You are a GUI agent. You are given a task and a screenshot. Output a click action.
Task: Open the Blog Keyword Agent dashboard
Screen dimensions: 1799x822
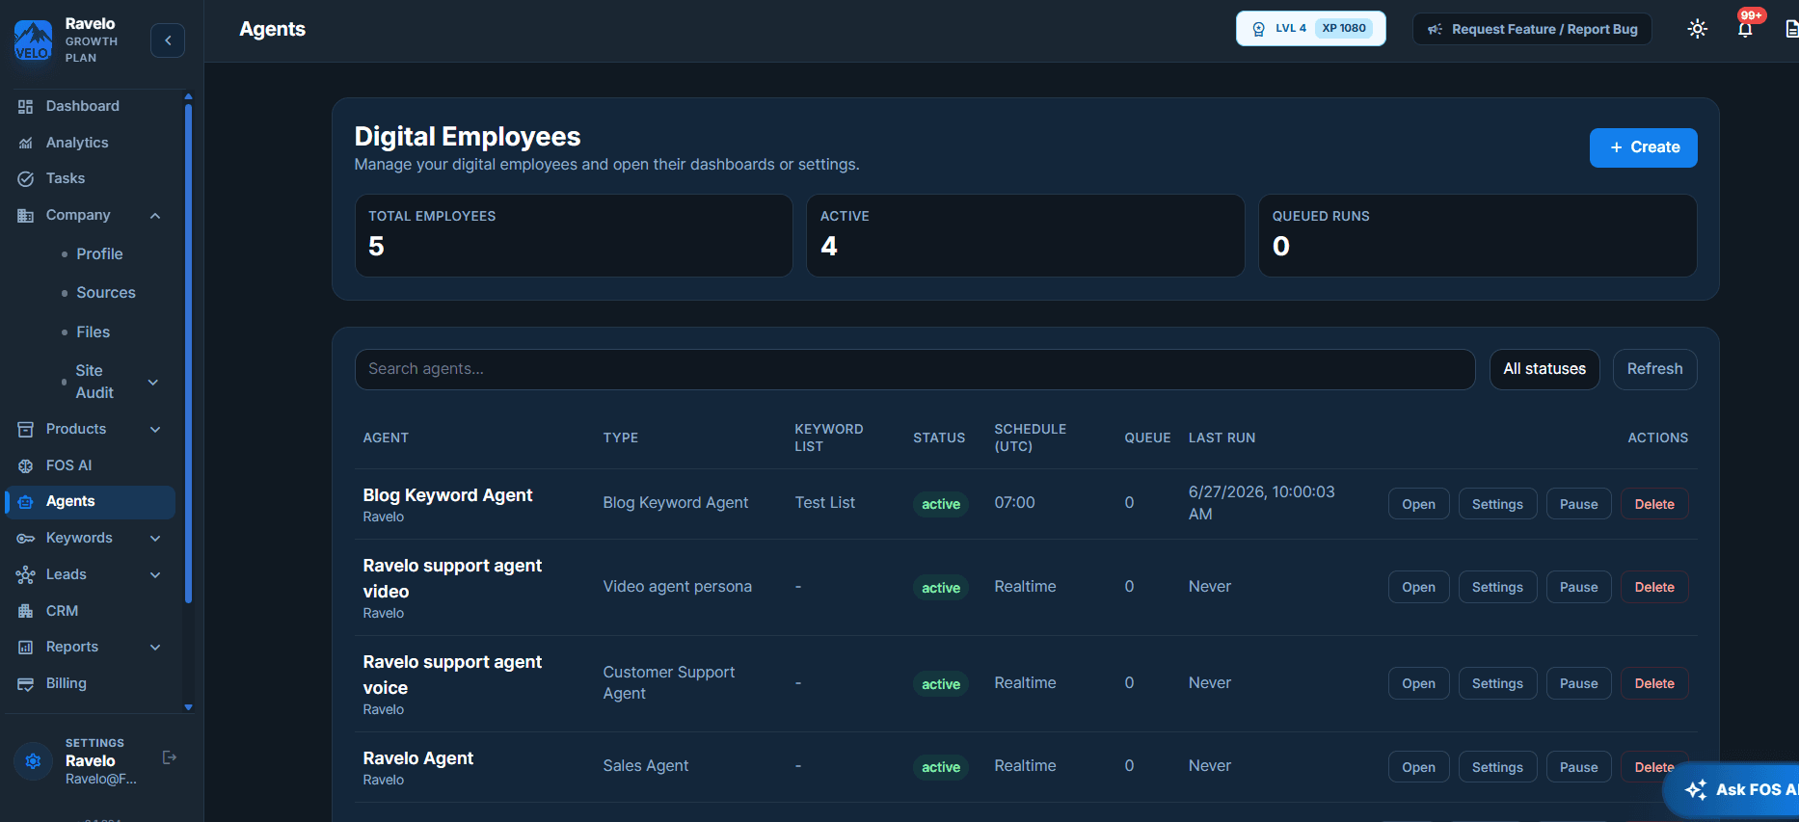[x=1419, y=504]
